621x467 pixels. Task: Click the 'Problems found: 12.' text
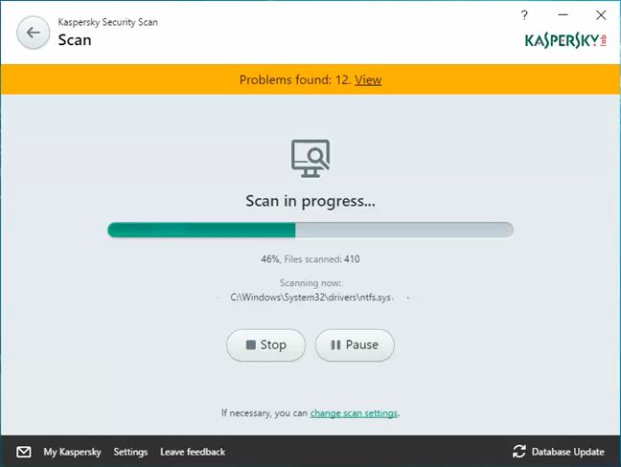coord(295,79)
